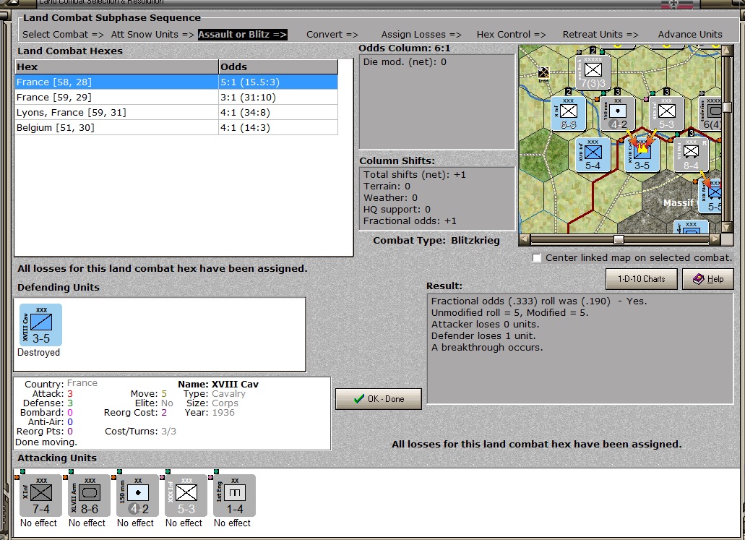Viewport: 745px width, 540px height.
Task: Click the Assign Losses subphase
Action: [x=421, y=34]
